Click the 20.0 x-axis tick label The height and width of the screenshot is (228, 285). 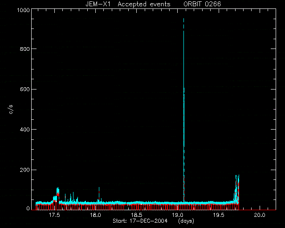[260, 215]
